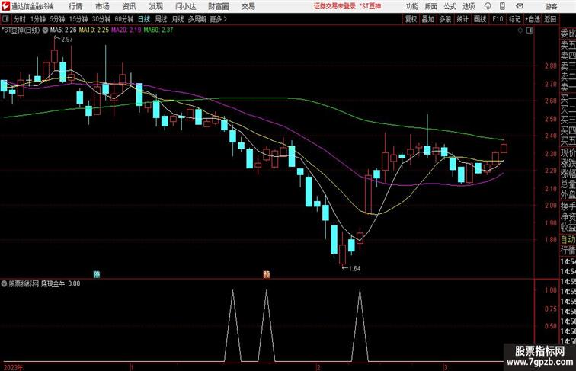The image size is (576, 371).
Task: Click the 标记 mark button
Action: [x=514, y=19]
